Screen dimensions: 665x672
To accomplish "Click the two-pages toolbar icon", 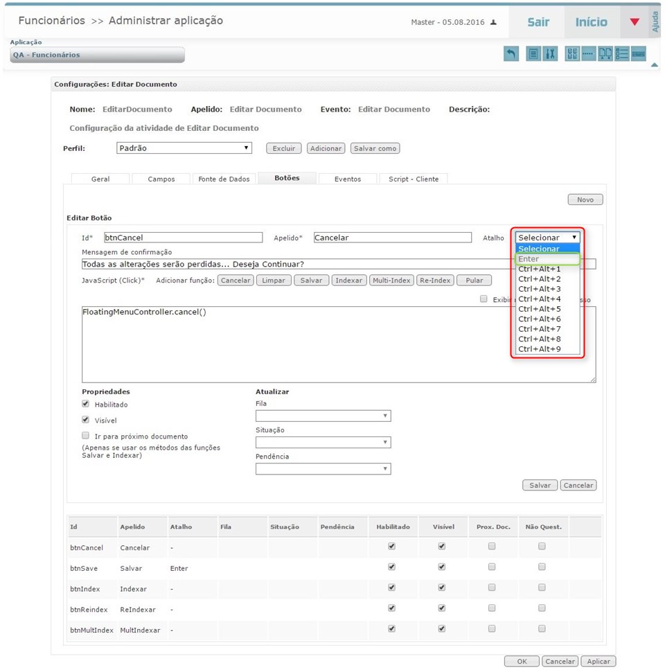I will (605, 54).
